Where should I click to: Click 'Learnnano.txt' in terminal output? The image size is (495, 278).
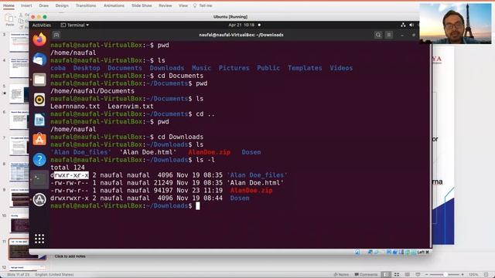pyautogui.click(x=75, y=107)
